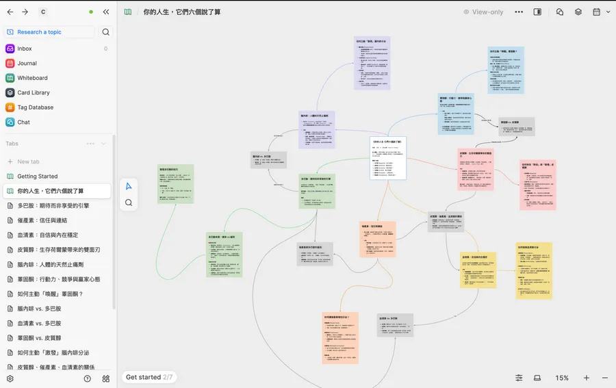The height and width of the screenshot is (388, 616).
Task: Open the three-dot more menu in header
Action: (519, 12)
